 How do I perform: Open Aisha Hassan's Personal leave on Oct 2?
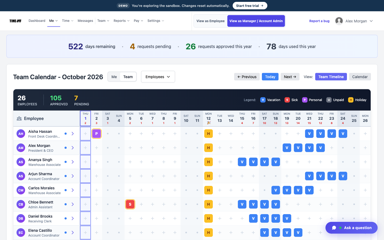click(97, 134)
